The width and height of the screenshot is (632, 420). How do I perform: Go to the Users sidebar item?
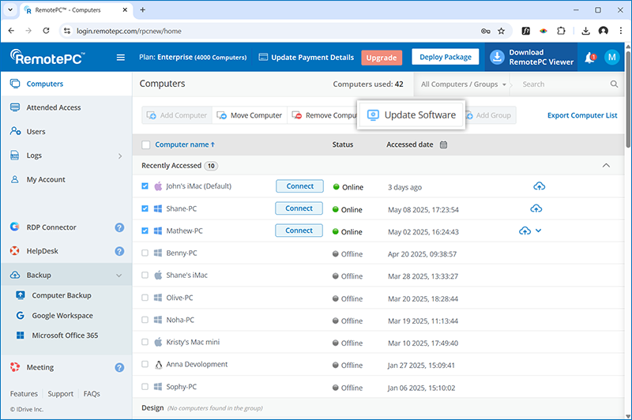point(36,132)
